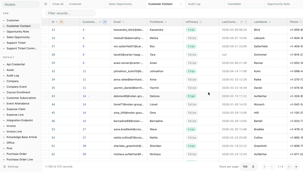303x172 pixels.
Task: Switch to the Candidate tab
Action: click(245, 4)
